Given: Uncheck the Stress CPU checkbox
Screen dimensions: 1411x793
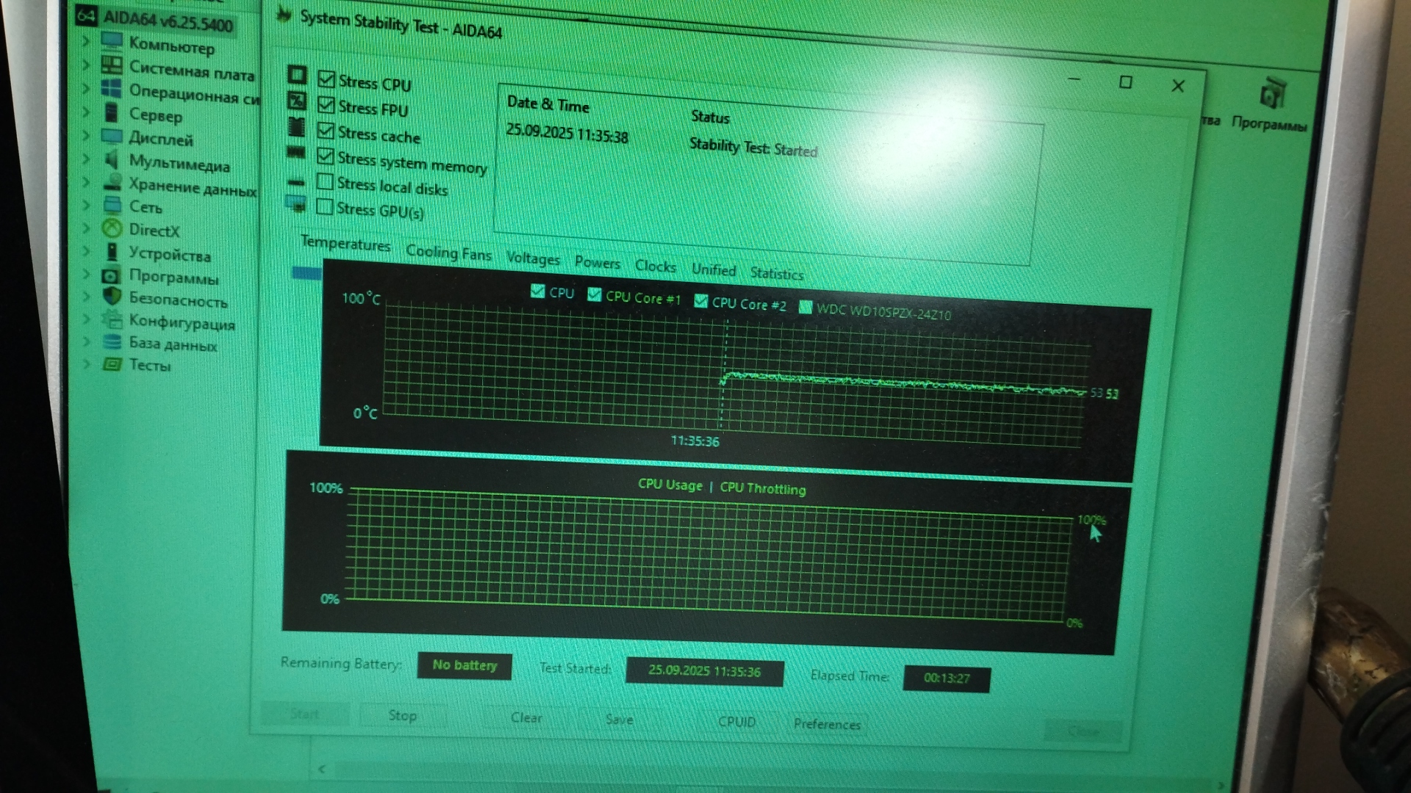Looking at the screenshot, I should (x=326, y=79).
